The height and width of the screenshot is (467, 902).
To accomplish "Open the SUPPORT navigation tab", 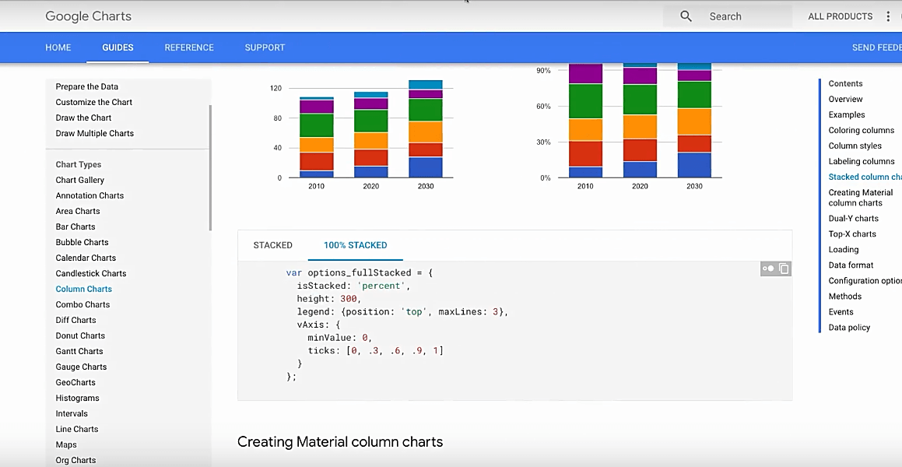I will pyautogui.click(x=265, y=47).
